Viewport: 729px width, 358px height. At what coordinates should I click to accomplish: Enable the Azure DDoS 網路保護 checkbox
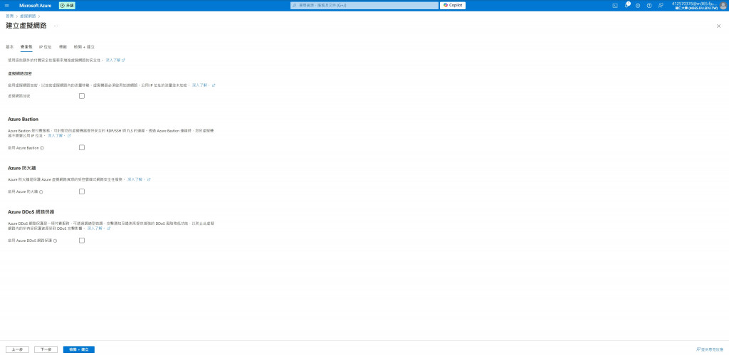[x=82, y=241]
